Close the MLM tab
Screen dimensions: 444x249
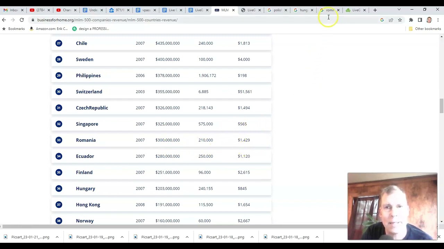point(233,10)
